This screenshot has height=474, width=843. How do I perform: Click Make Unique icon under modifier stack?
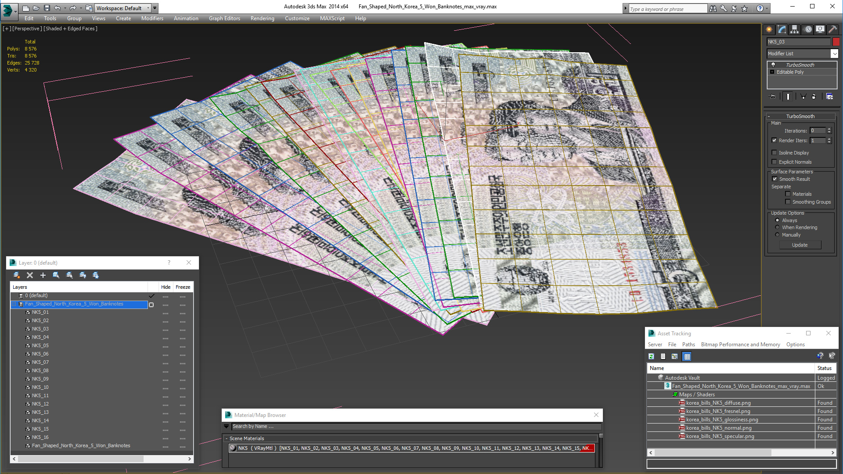click(x=803, y=97)
